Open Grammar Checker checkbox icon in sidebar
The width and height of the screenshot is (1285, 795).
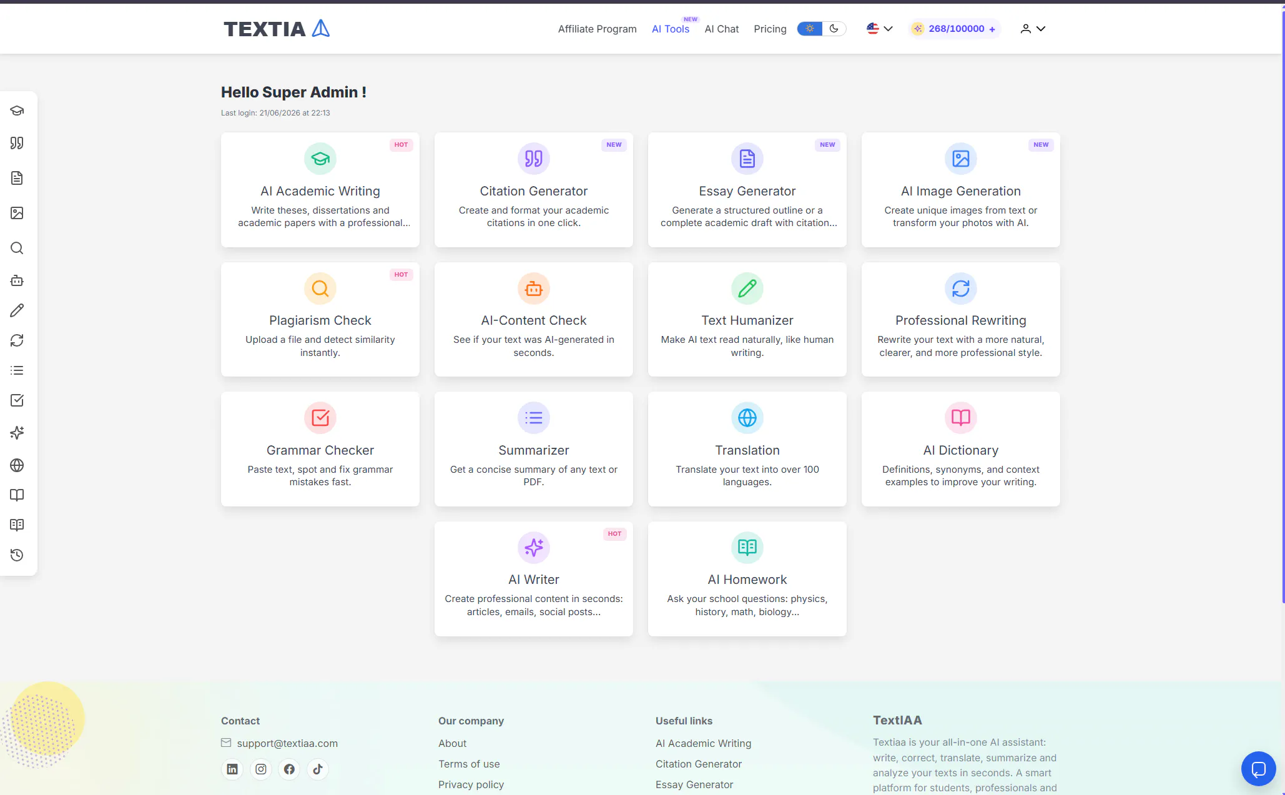(17, 400)
